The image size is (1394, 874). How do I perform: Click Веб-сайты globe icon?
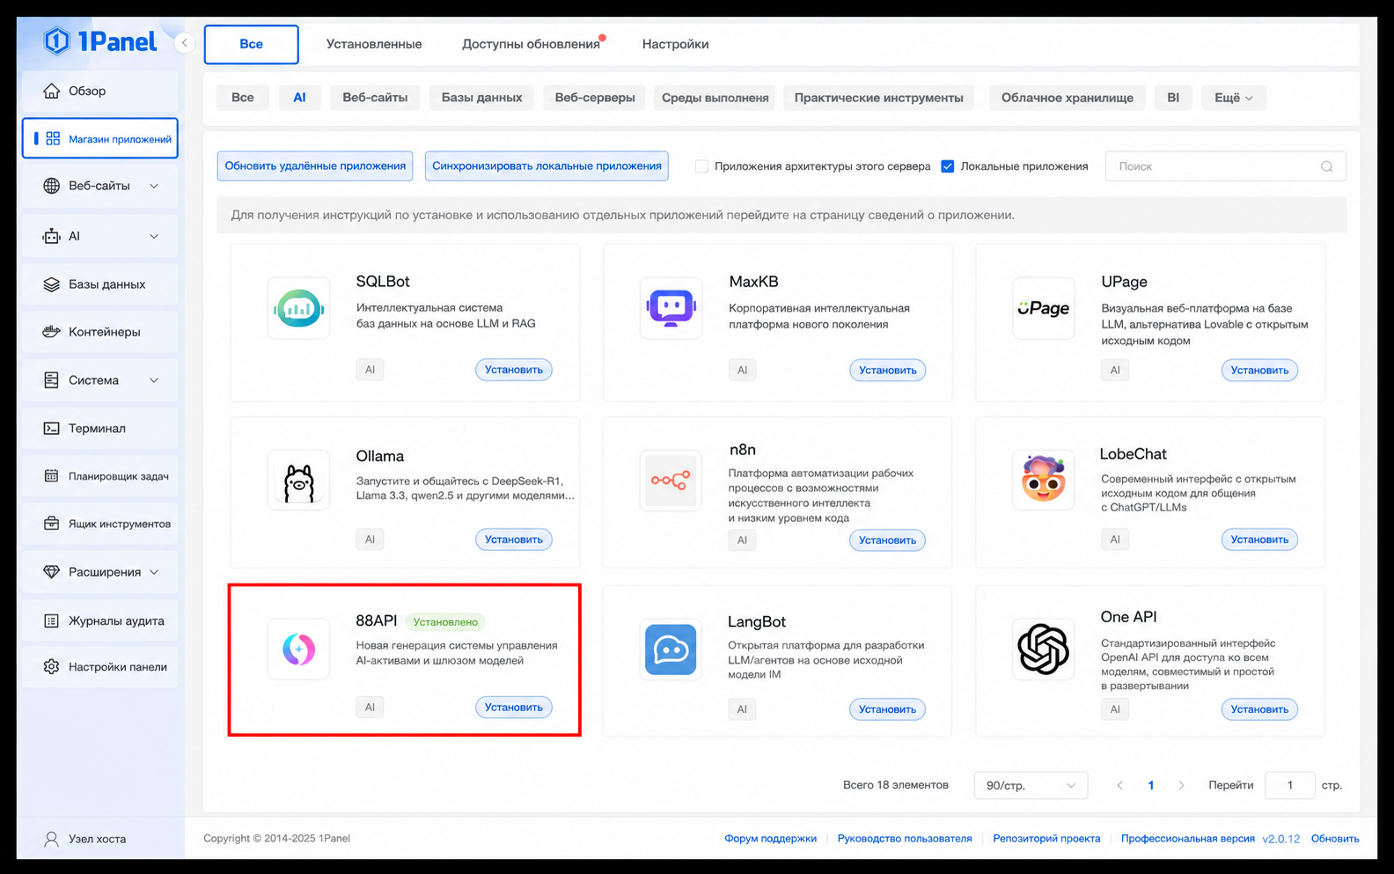[52, 186]
